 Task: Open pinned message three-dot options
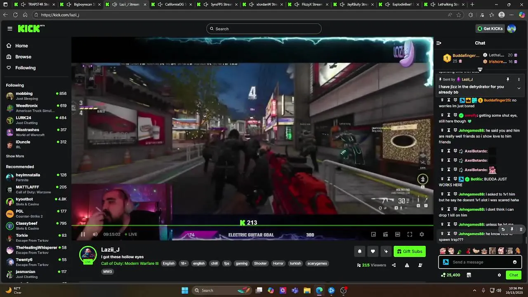(x=519, y=79)
